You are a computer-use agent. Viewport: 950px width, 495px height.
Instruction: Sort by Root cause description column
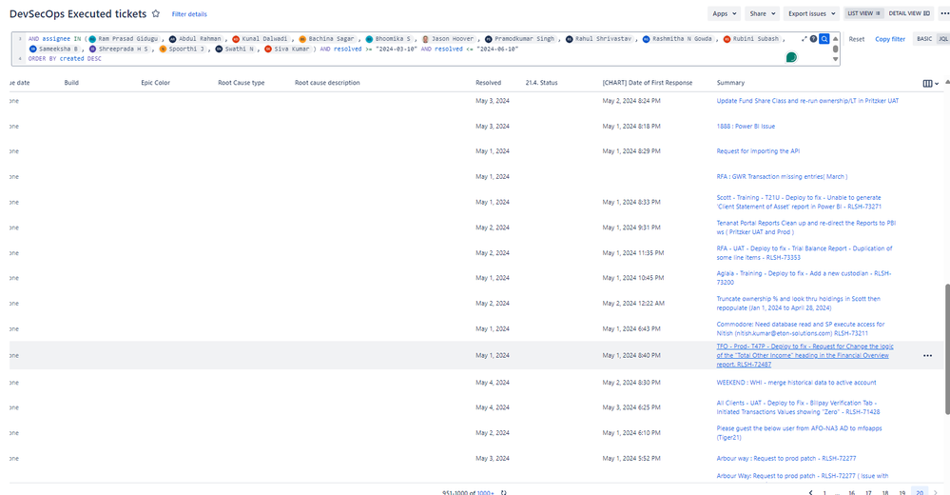pos(327,83)
